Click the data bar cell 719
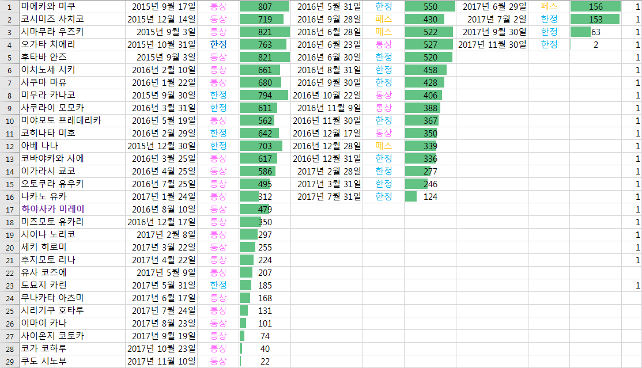642x368 pixels. pyautogui.click(x=265, y=19)
